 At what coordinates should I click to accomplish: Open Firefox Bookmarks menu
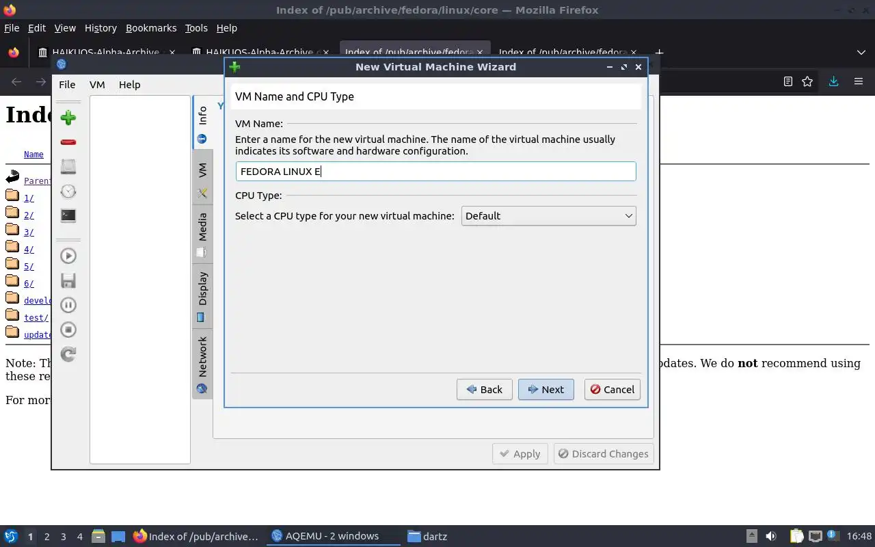click(151, 28)
